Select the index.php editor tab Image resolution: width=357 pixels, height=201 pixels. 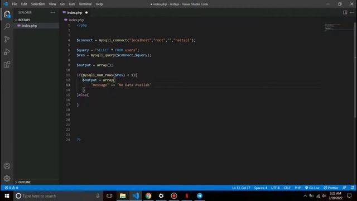click(75, 12)
